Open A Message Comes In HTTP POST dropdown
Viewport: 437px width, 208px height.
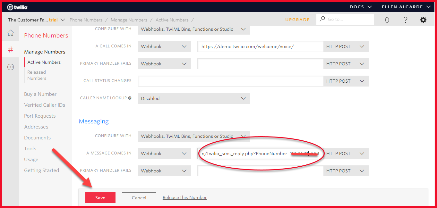pos(346,154)
